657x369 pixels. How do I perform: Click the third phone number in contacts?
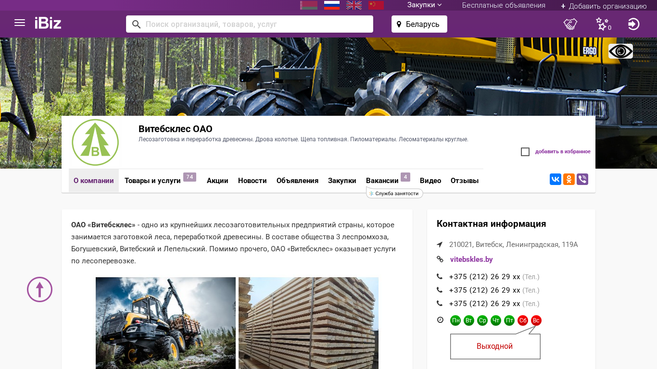pyautogui.click(x=485, y=304)
